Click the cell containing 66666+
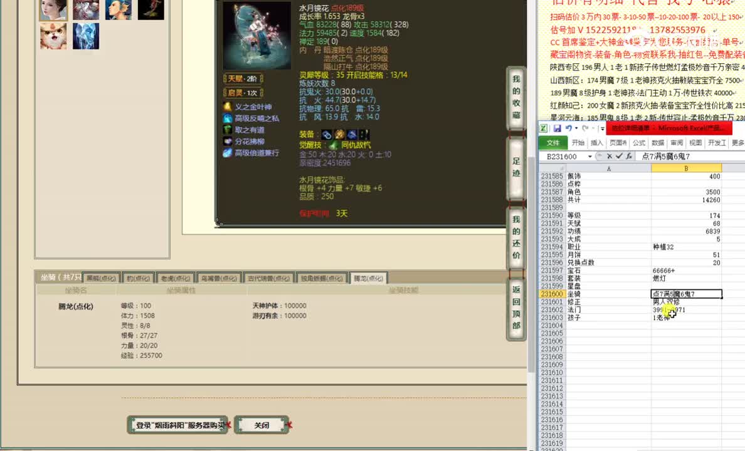The height and width of the screenshot is (451, 745). pyautogui.click(x=686, y=271)
